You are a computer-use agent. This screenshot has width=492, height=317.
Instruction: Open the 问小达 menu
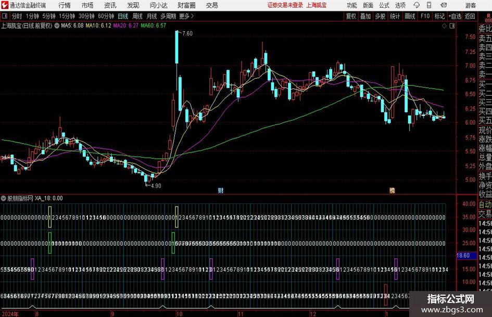[158, 5]
